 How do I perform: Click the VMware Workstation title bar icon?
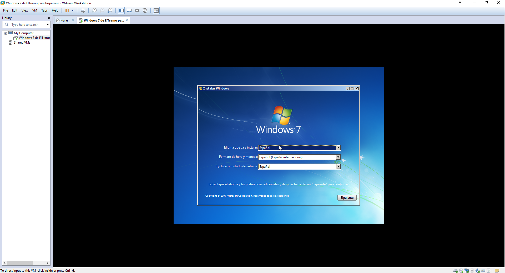click(3, 3)
